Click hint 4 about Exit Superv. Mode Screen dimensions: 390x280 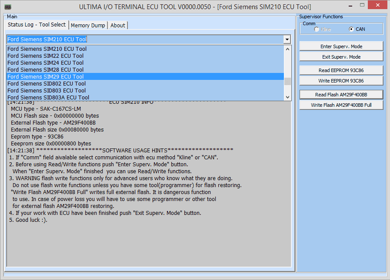[105, 213]
